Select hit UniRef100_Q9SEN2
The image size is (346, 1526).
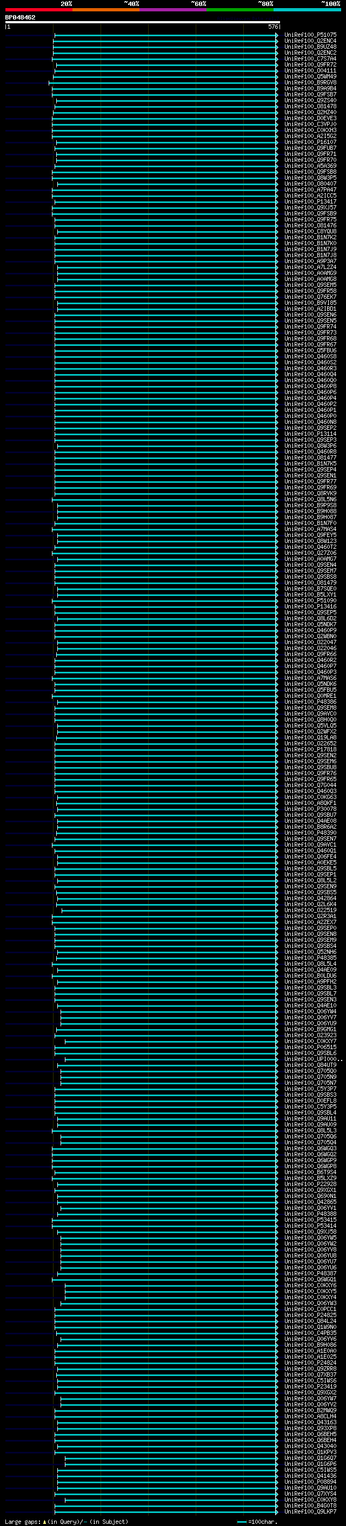[310, 755]
